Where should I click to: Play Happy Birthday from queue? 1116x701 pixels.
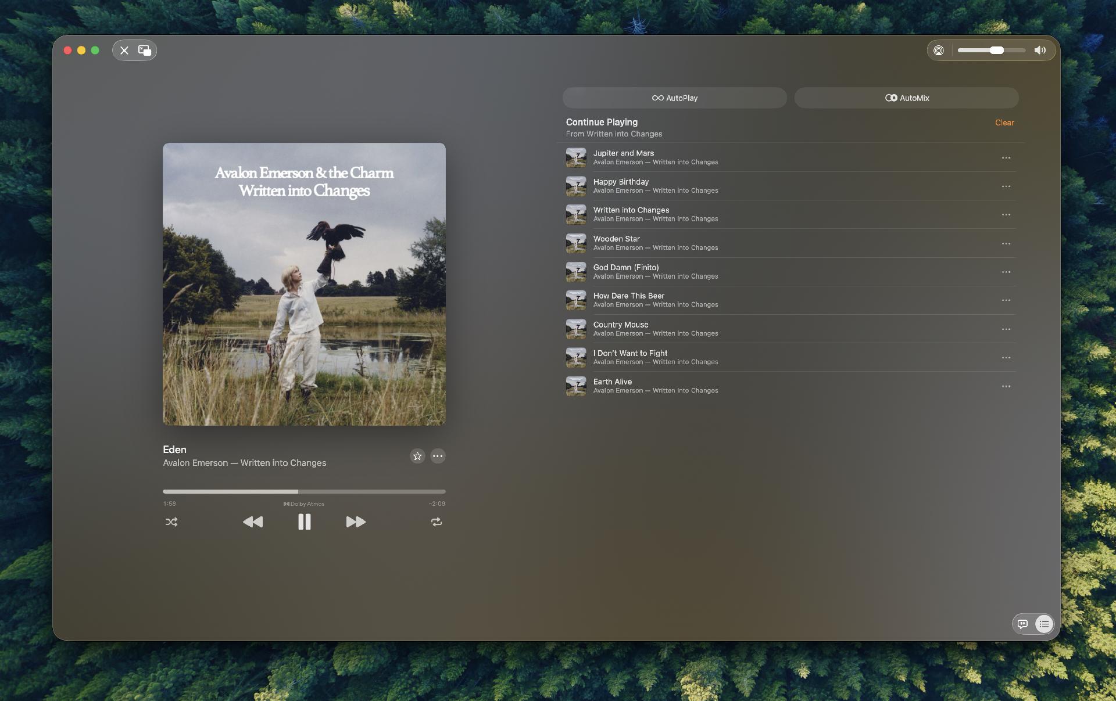pyautogui.click(x=791, y=186)
